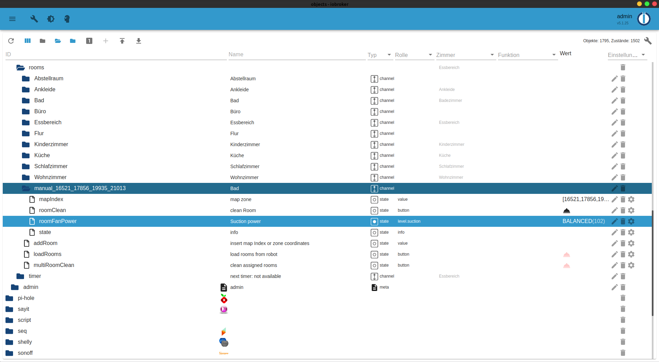The width and height of the screenshot is (659, 362).
Task: Refresh the objects tree
Action: [x=11, y=41]
